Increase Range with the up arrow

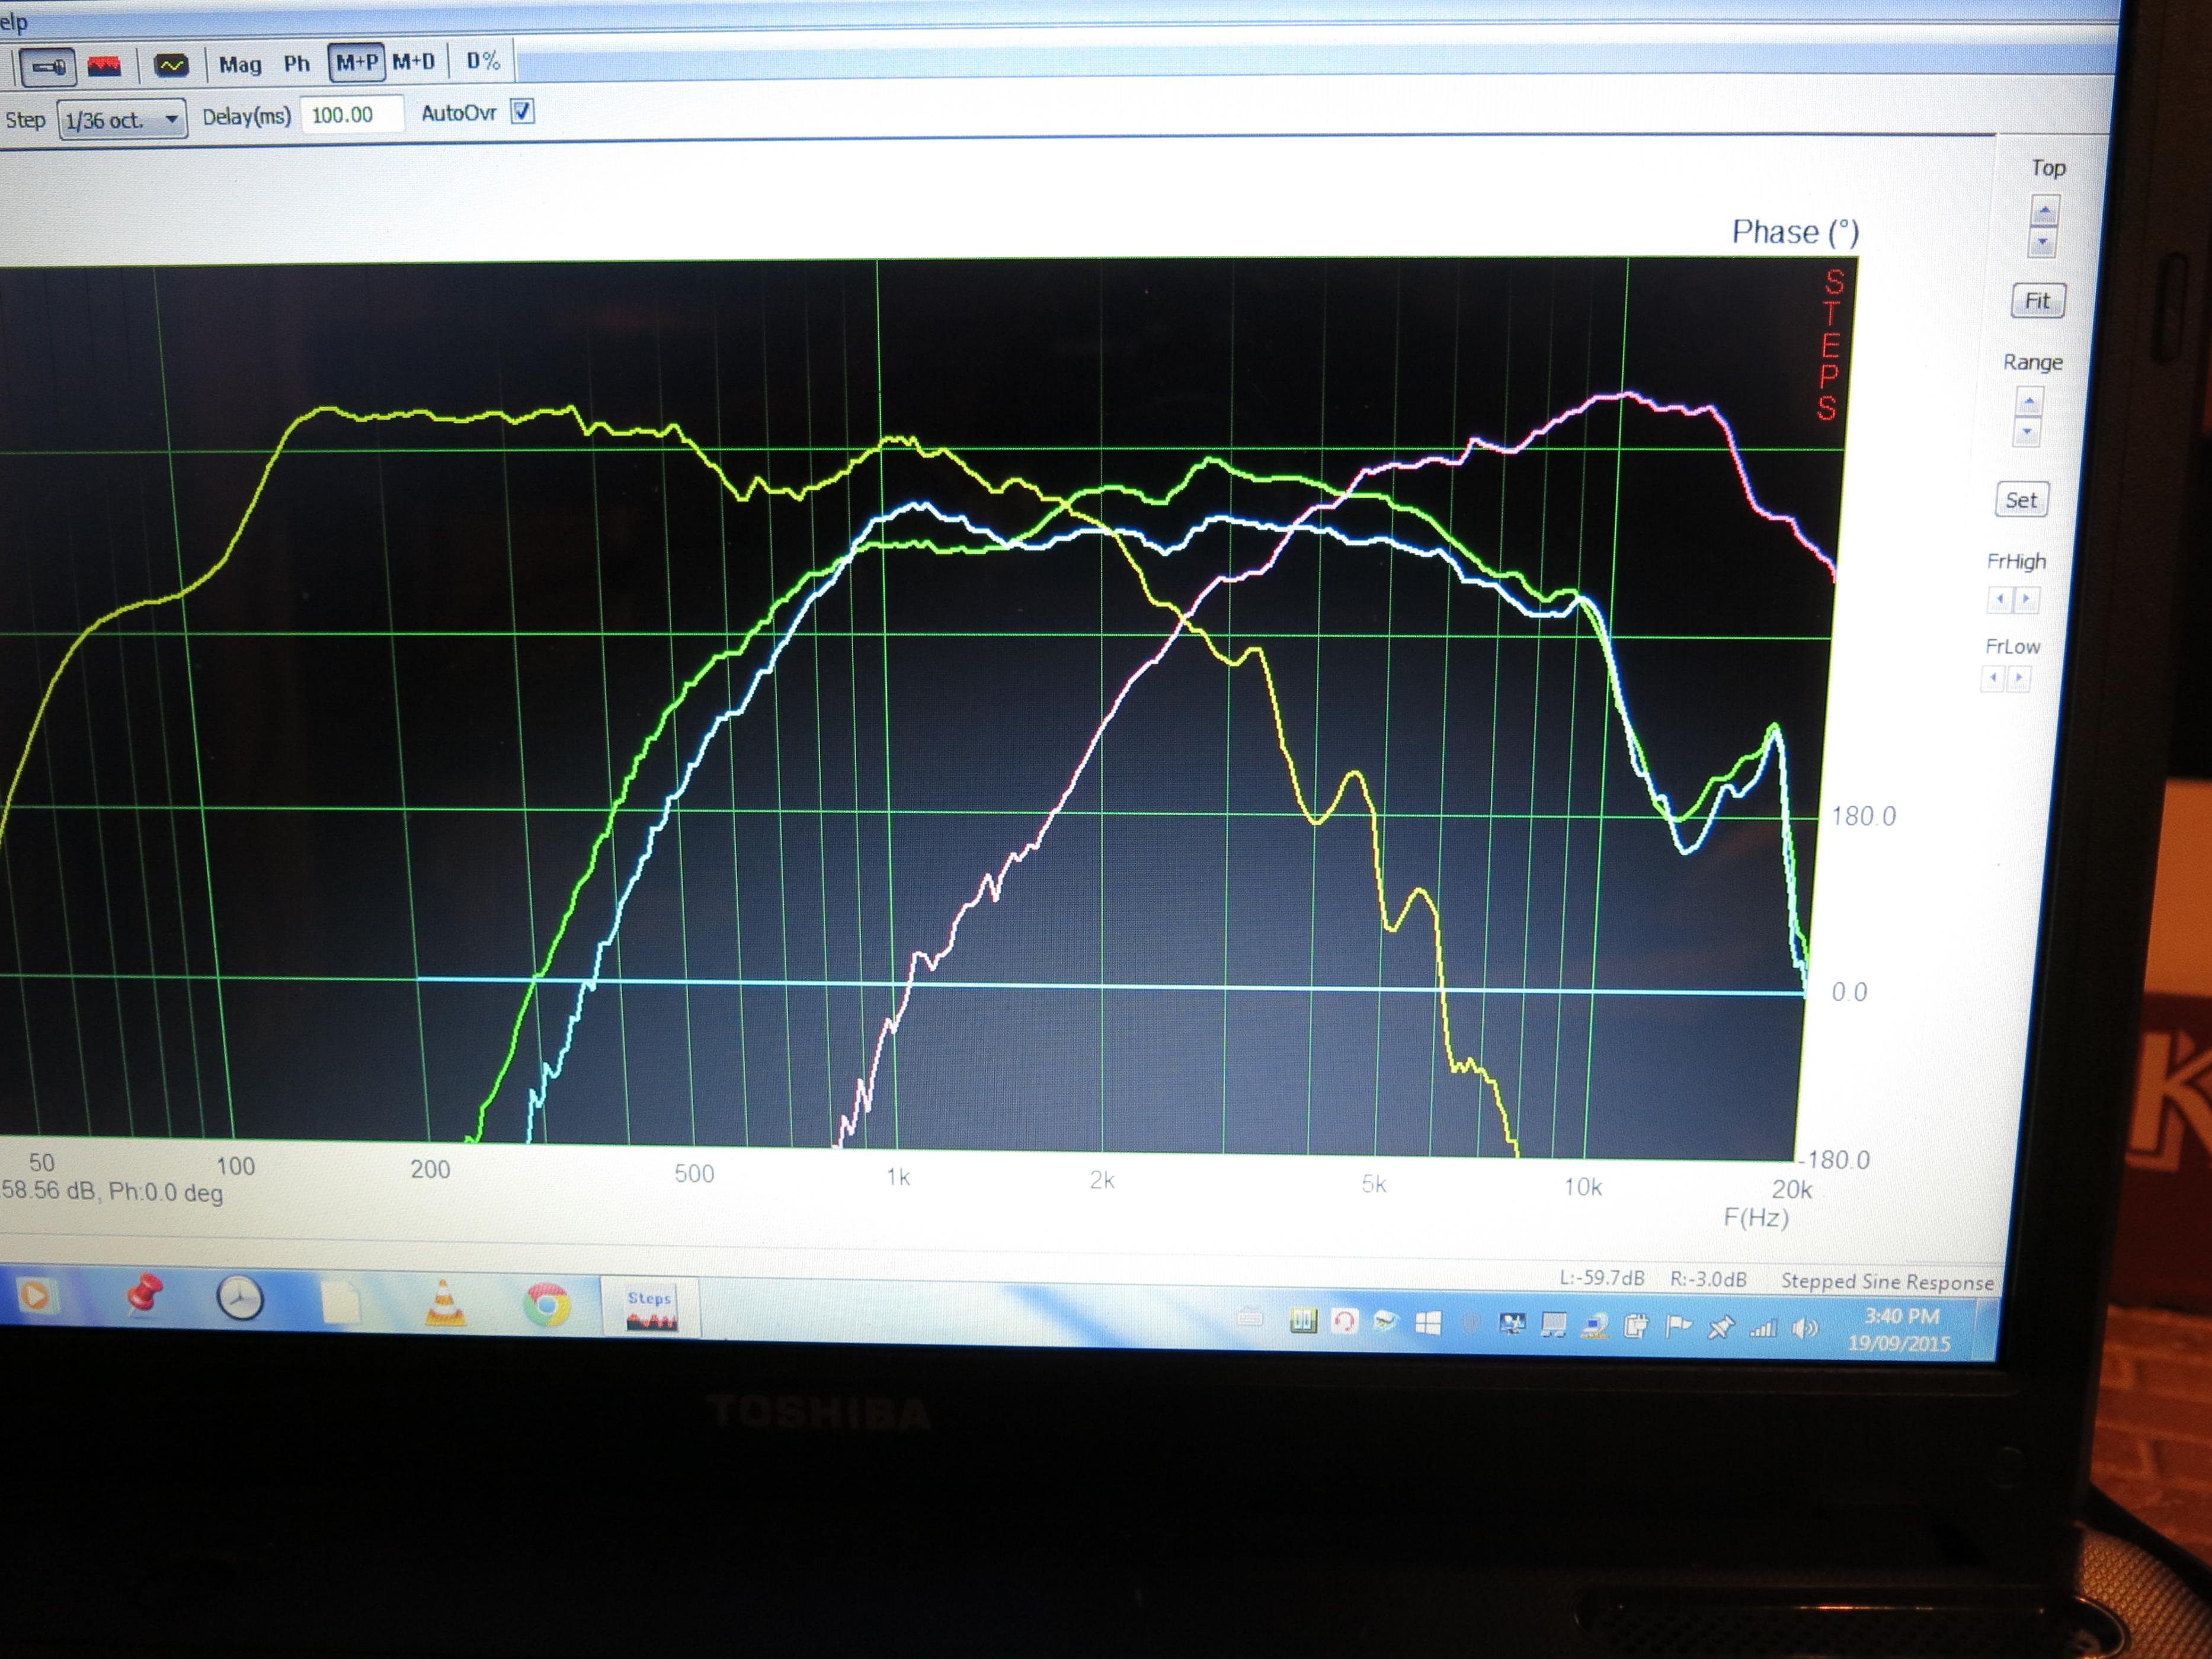pos(2029,402)
